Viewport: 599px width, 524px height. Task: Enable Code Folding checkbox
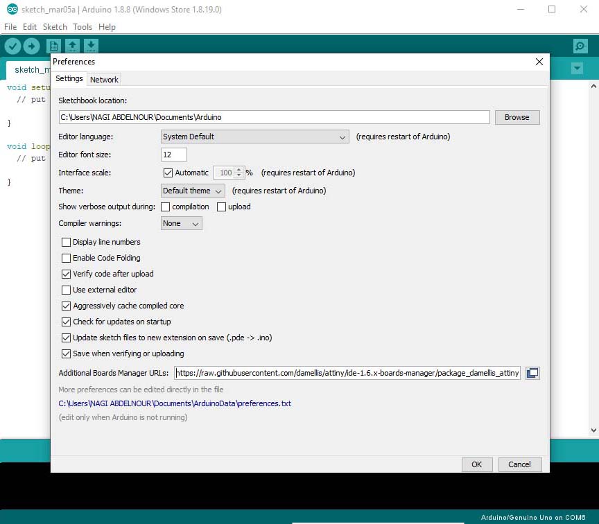click(66, 258)
